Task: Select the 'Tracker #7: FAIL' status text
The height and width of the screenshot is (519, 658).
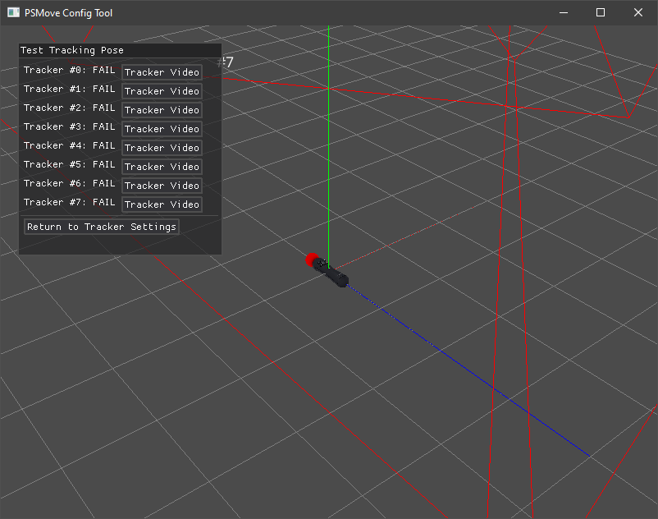Action: tap(69, 202)
